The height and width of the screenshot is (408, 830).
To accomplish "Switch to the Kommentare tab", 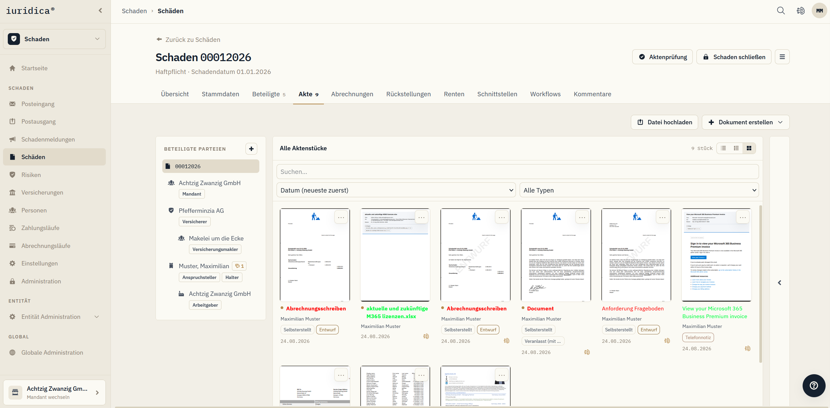I will pyautogui.click(x=592, y=94).
